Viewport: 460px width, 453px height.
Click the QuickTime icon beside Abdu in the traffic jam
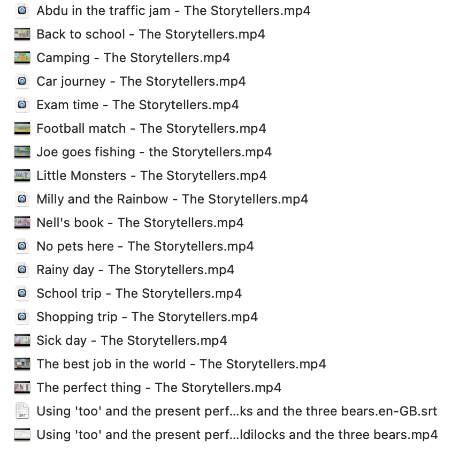point(22,11)
